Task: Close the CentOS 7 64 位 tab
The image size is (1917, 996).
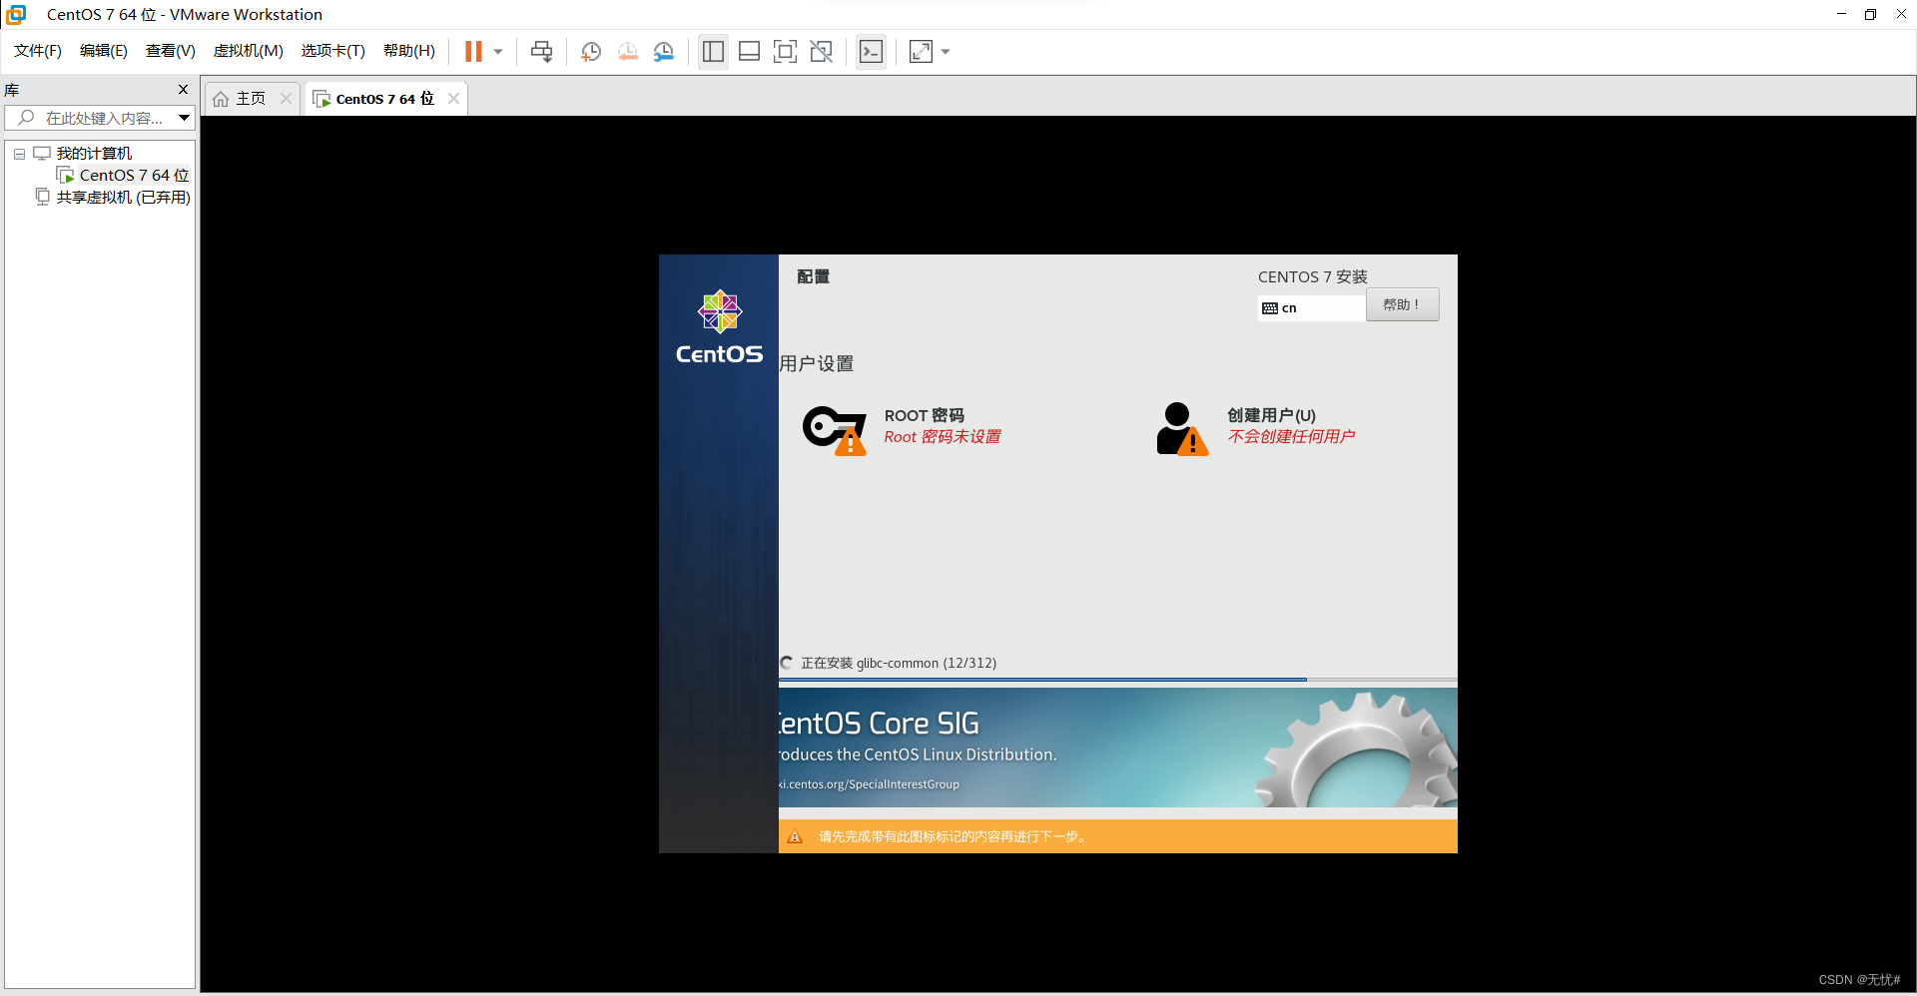Action: pyautogui.click(x=454, y=98)
